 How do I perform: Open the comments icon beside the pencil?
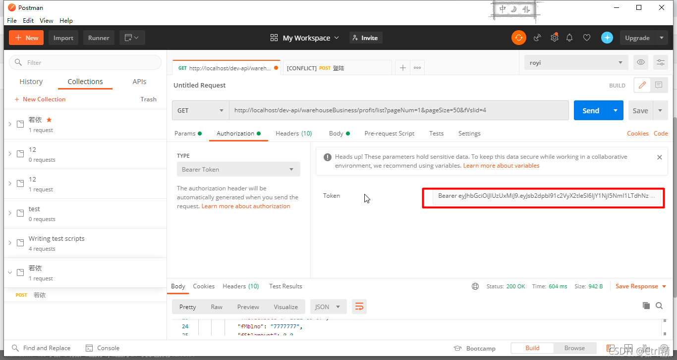659,85
